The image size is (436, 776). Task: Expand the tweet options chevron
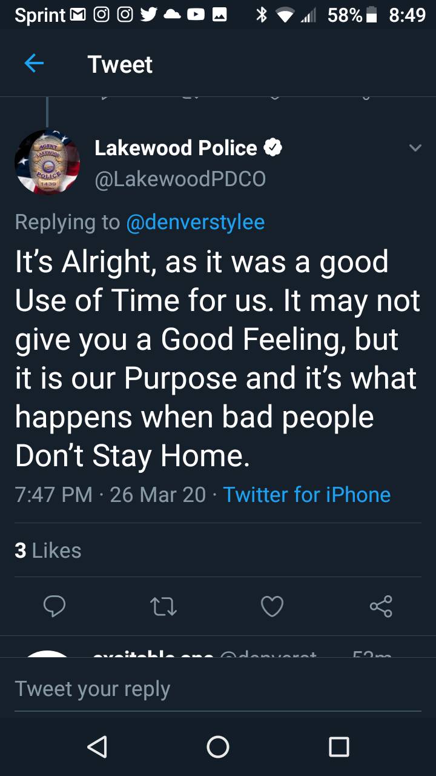[415, 148]
